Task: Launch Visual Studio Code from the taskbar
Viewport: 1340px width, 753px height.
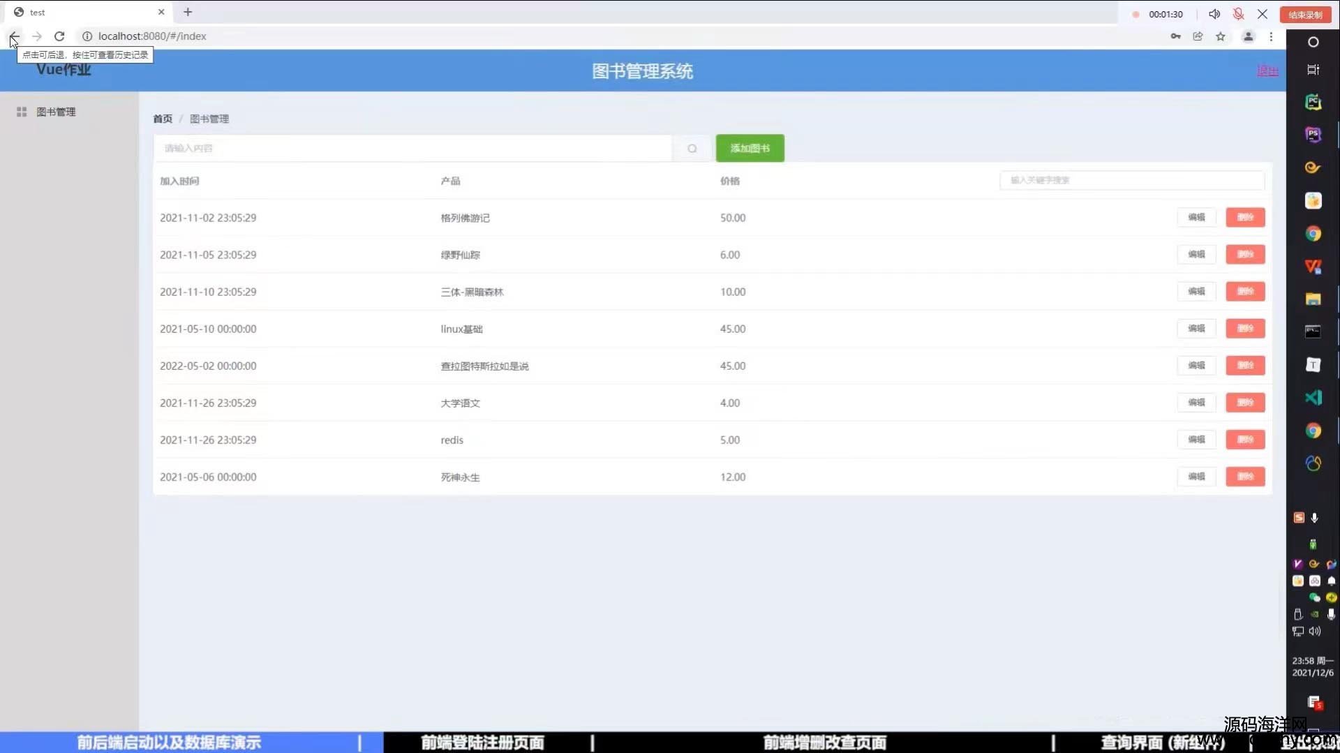Action: pyautogui.click(x=1313, y=398)
